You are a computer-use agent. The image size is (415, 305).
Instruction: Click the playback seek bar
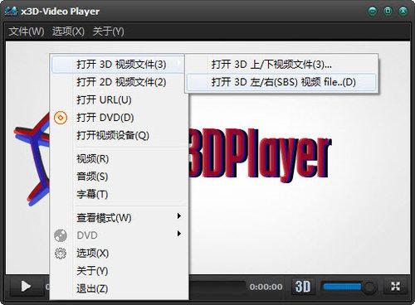coord(217,287)
